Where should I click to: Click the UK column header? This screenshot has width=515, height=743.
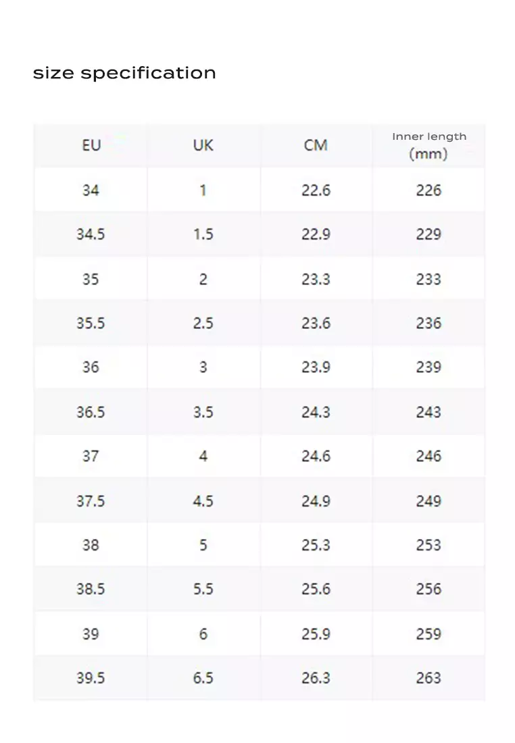(203, 145)
